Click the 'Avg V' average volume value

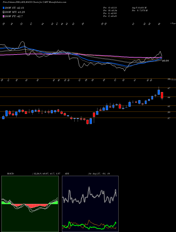139,8
